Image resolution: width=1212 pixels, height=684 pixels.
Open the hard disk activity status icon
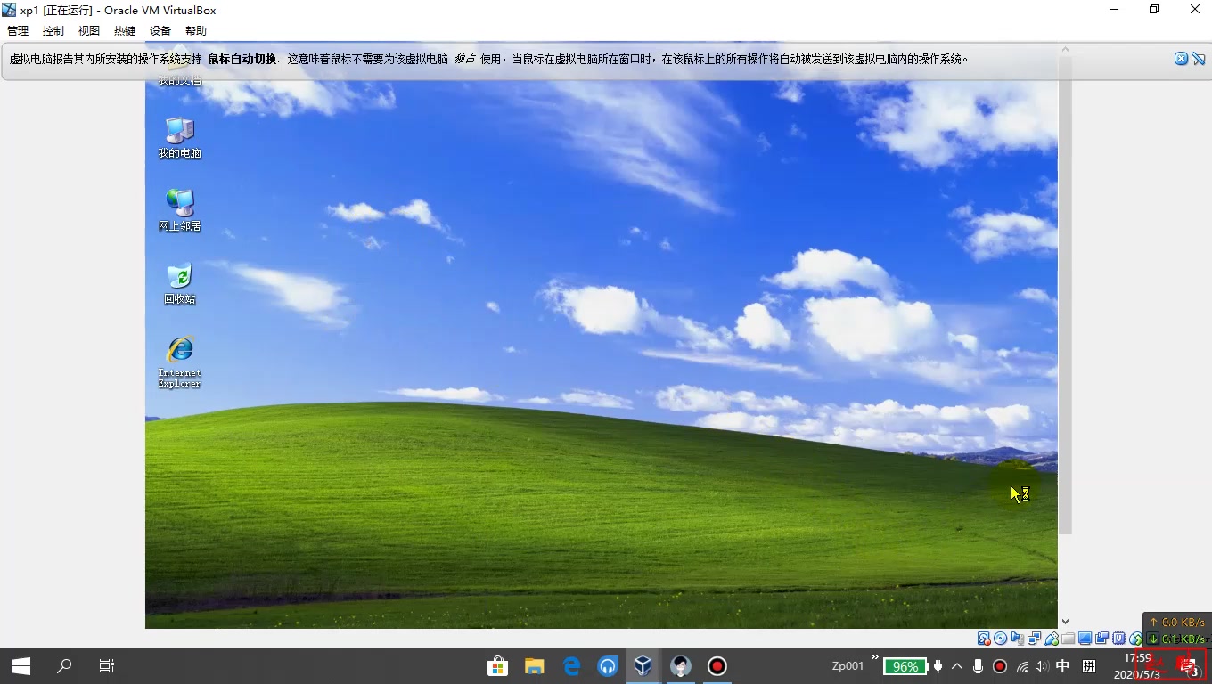(x=984, y=639)
